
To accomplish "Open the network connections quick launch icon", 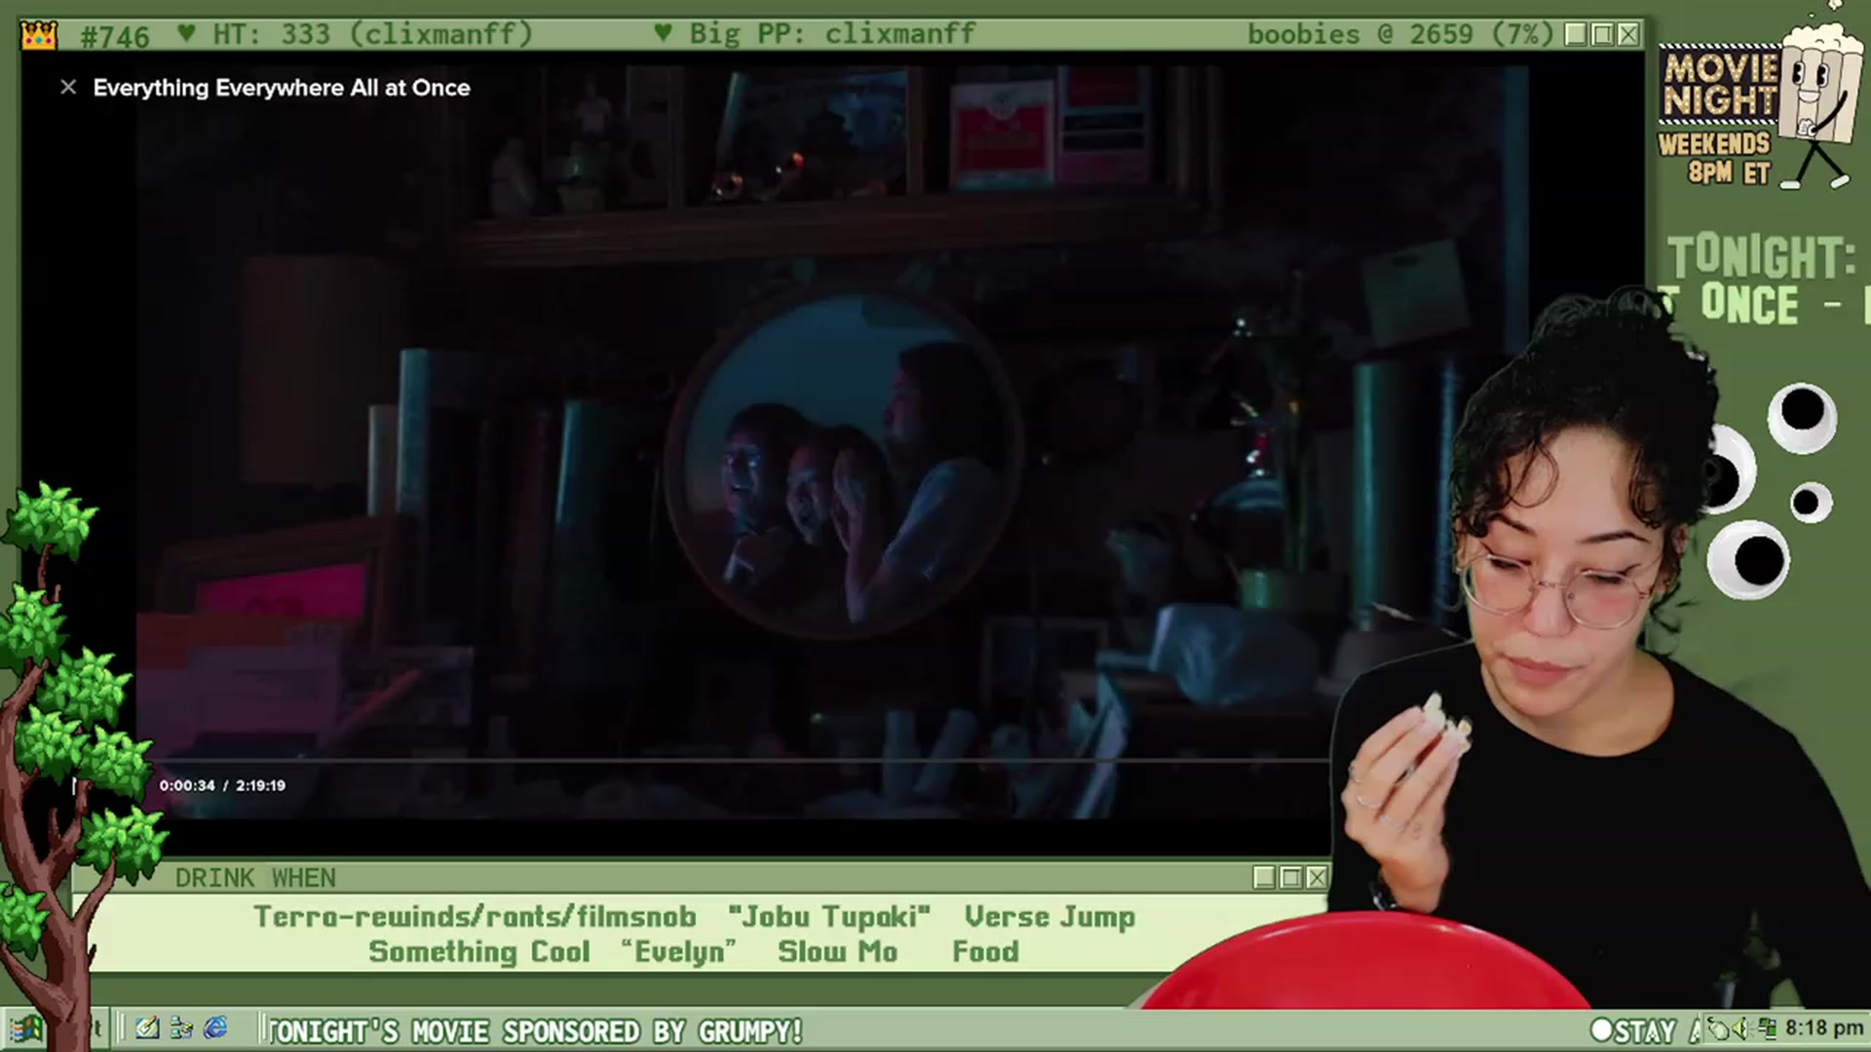I will (181, 1029).
